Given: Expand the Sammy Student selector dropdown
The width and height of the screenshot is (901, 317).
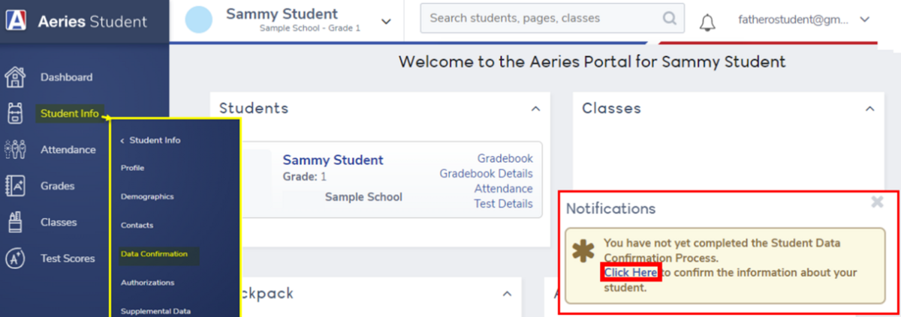Looking at the screenshot, I should tap(386, 22).
